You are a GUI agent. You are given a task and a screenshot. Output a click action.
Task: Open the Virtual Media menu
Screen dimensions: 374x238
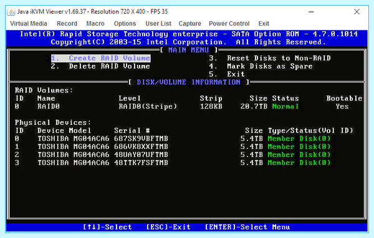point(29,24)
